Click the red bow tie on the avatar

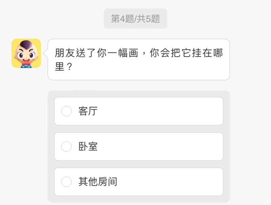(x=26, y=63)
